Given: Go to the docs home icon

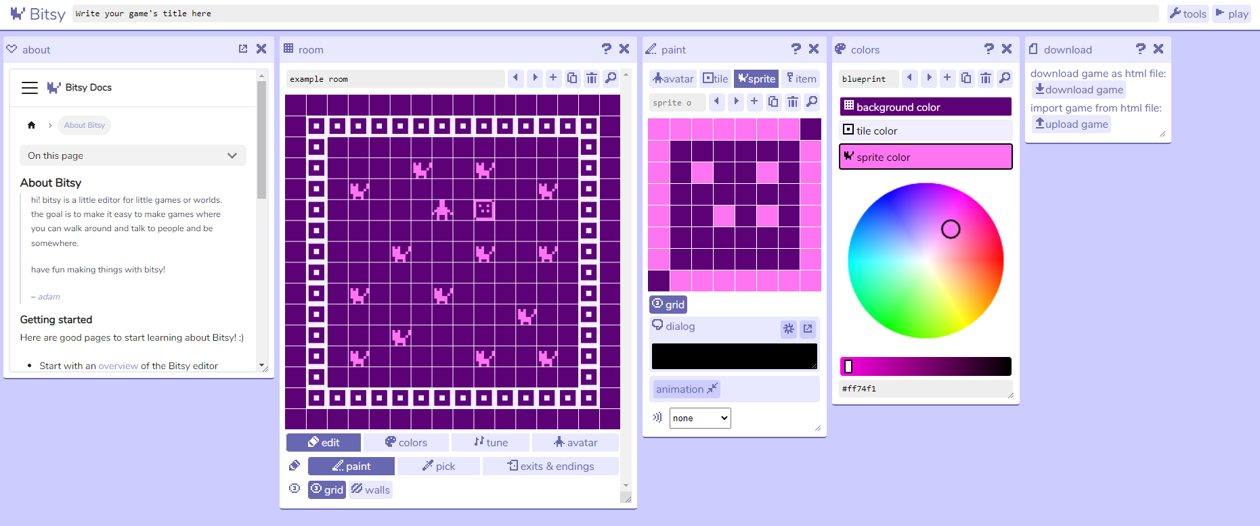Looking at the screenshot, I should [31, 125].
